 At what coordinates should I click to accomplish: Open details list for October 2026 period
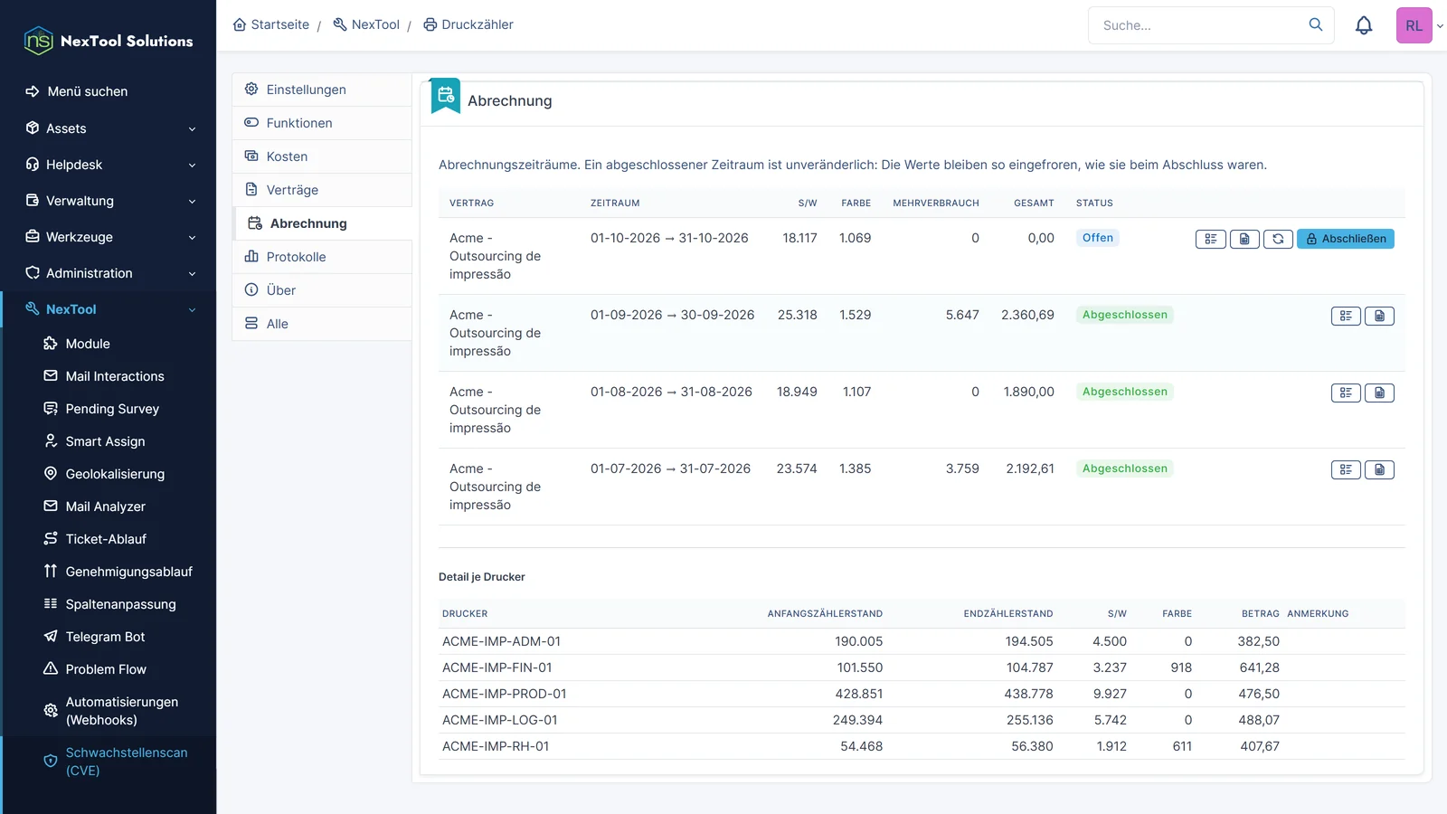(1210, 239)
